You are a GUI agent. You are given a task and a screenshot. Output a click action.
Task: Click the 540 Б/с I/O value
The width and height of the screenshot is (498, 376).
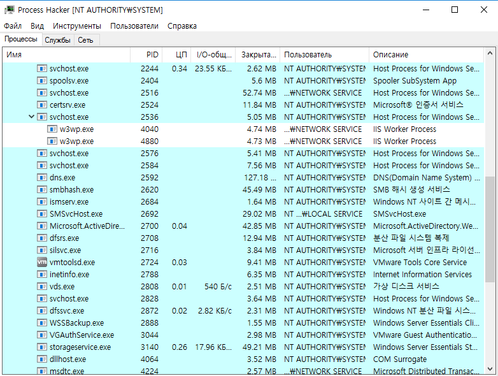218,286
